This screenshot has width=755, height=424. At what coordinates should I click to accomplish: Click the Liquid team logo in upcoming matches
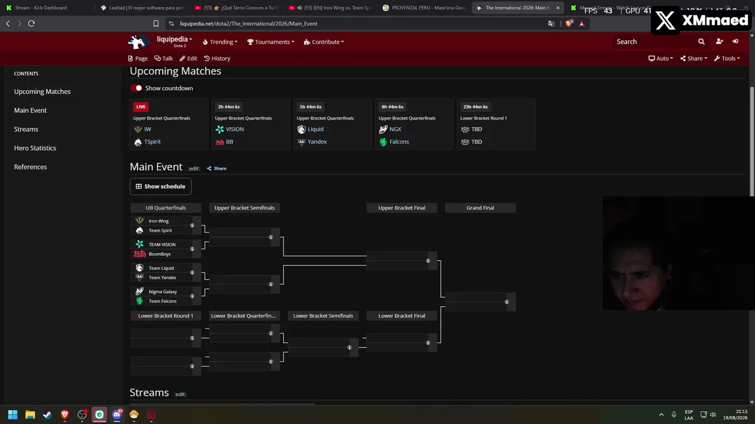click(301, 129)
